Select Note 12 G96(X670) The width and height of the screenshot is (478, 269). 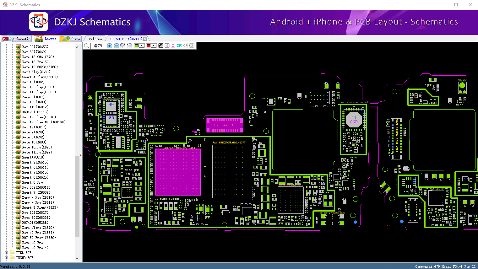tap(38, 57)
